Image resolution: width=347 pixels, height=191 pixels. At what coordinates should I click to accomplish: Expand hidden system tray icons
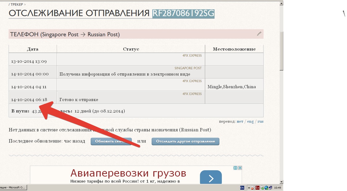[x=249, y=188]
